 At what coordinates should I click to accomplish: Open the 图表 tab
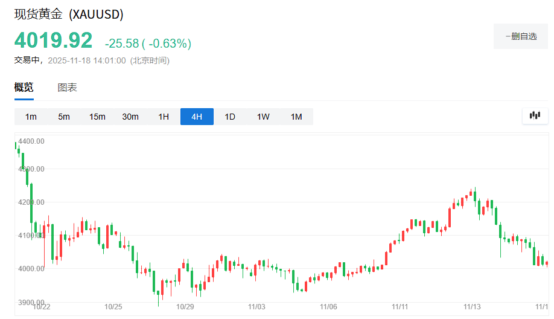67,88
